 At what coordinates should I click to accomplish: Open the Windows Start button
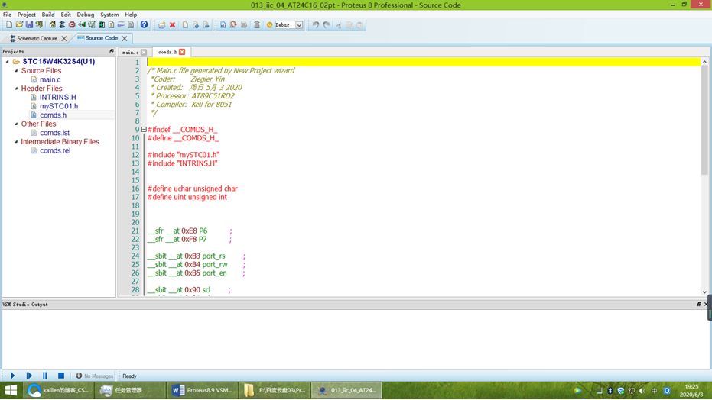(x=11, y=390)
